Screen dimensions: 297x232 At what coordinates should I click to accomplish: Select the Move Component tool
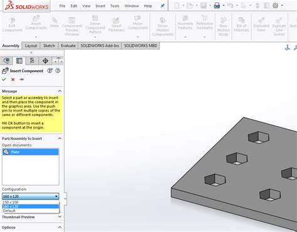point(138,23)
